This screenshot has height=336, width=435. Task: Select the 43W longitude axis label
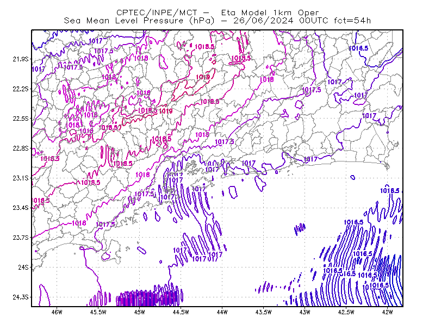[304, 312]
